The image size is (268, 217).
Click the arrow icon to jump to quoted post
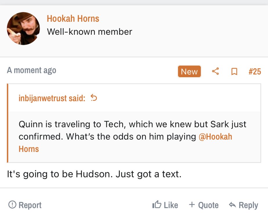pos(94,98)
